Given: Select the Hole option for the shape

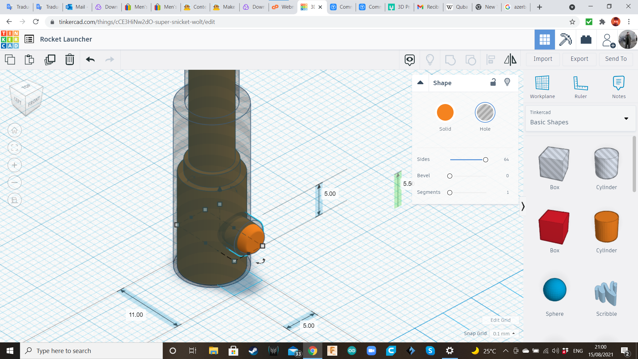Looking at the screenshot, I should coord(485,112).
